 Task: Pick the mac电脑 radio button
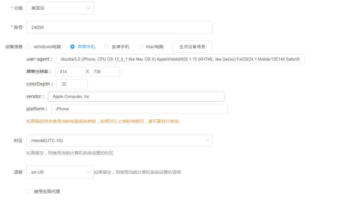coord(141,47)
